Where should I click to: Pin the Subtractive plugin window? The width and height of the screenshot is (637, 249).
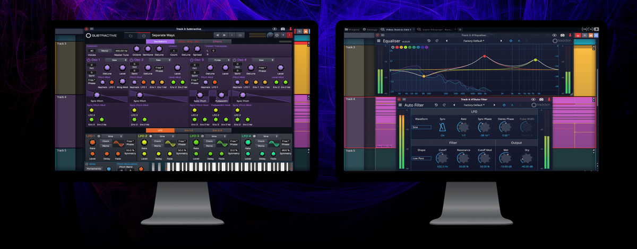(x=290, y=29)
